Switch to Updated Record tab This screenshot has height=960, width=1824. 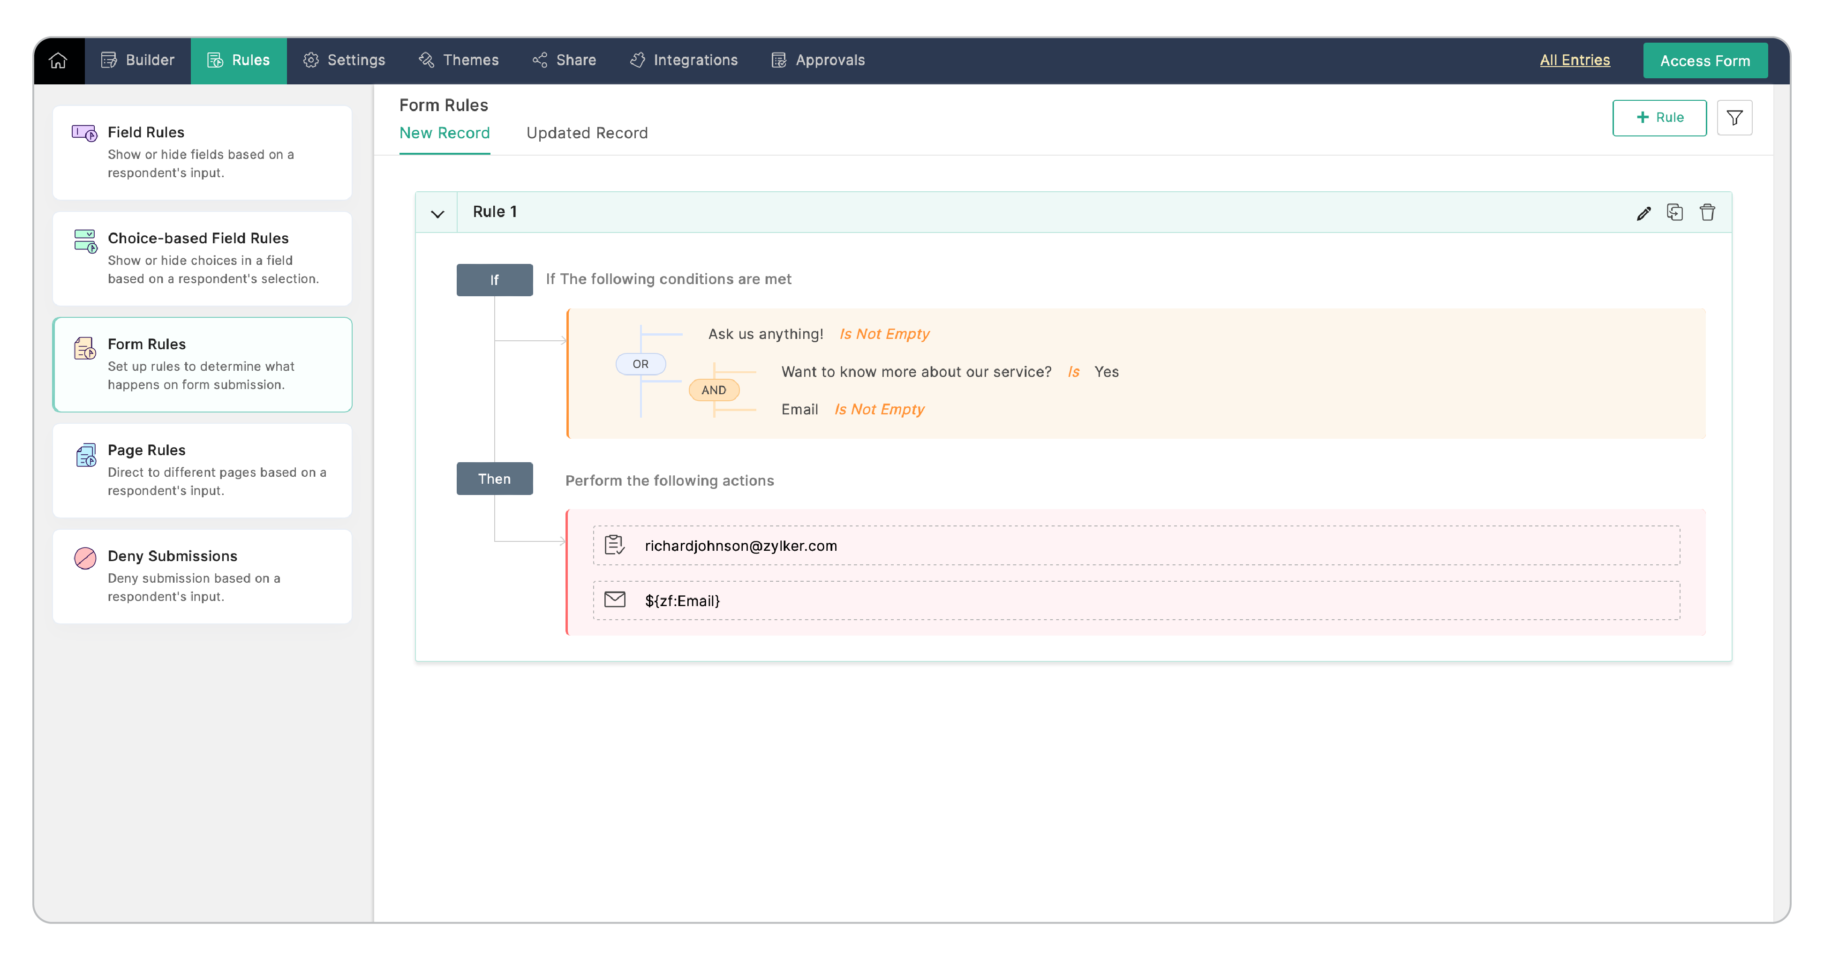click(x=586, y=133)
